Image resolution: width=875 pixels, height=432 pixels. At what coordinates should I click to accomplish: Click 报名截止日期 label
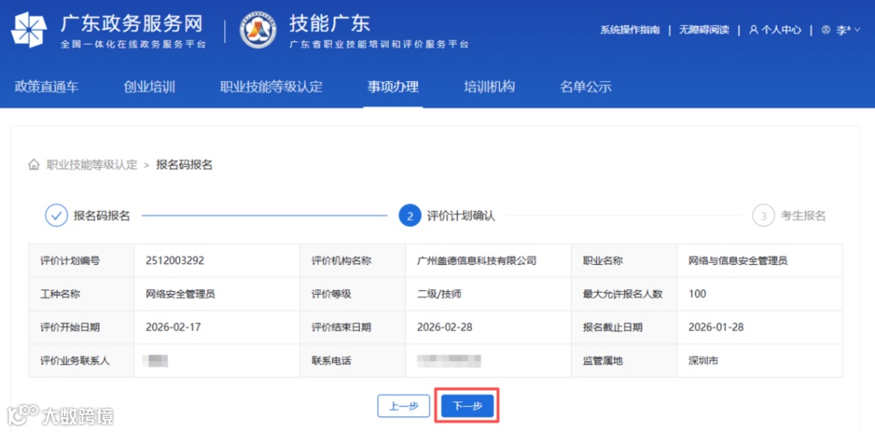pos(612,327)
